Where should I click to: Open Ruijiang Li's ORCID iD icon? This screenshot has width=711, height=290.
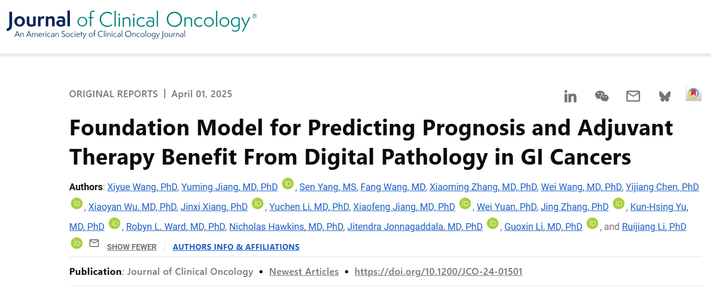coord(77,243)
